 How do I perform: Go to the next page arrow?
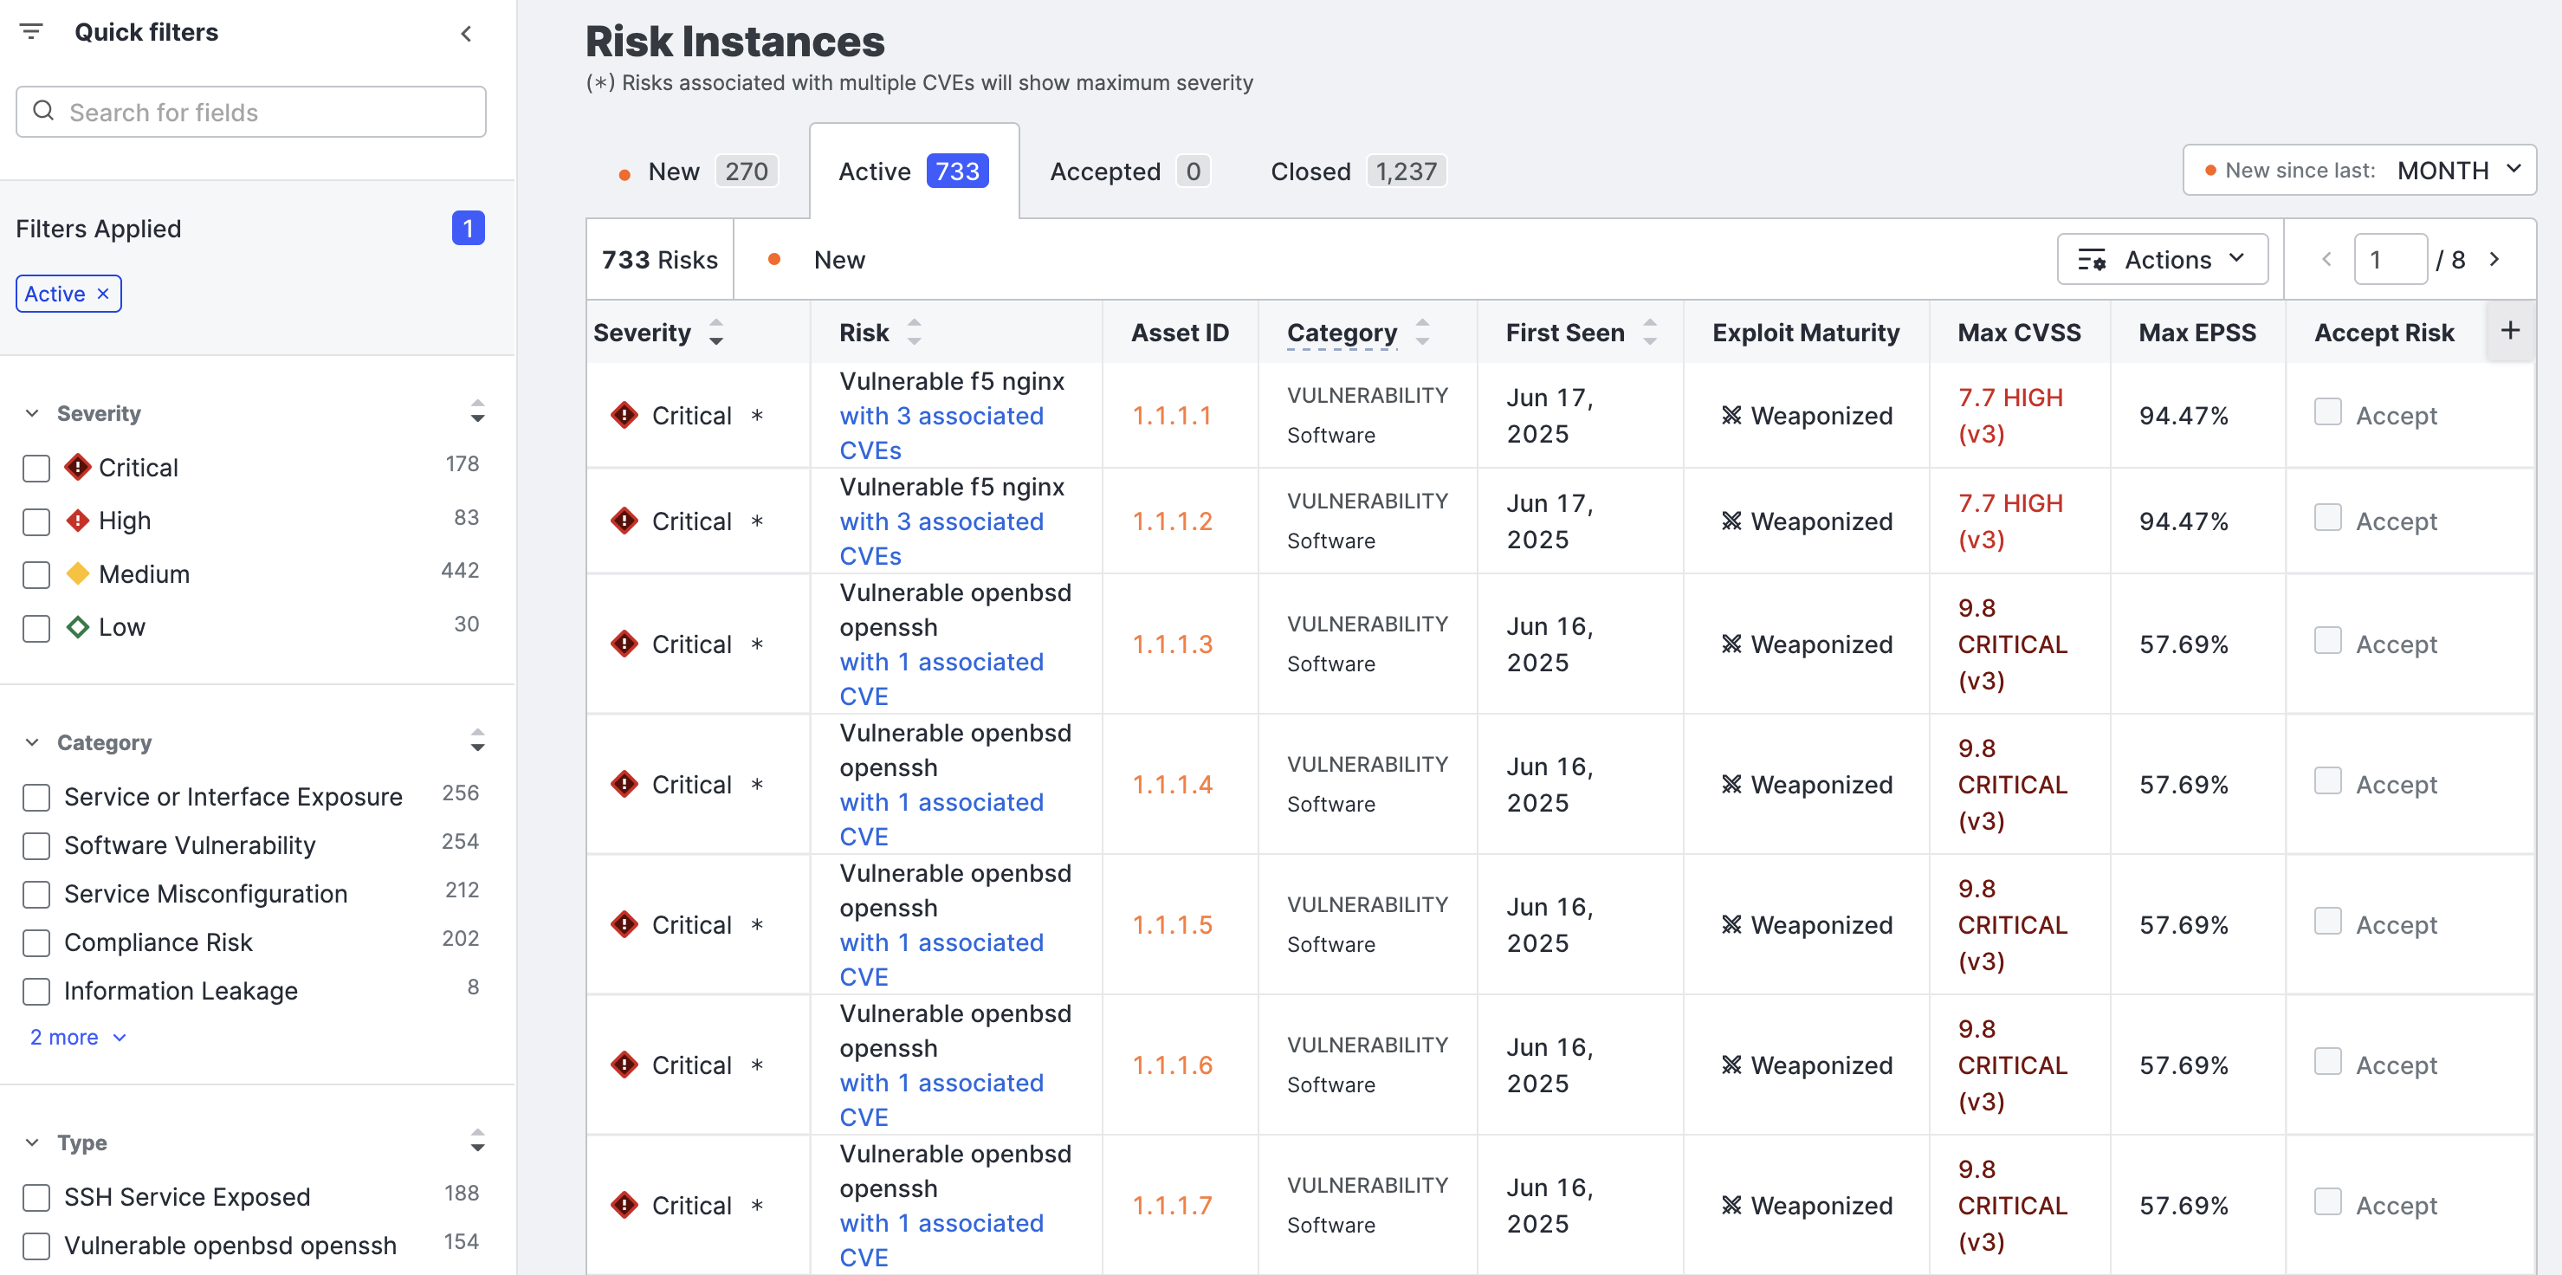(2494, 260)
